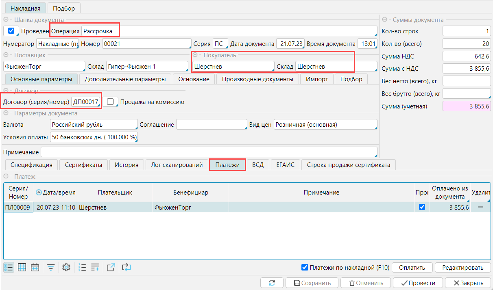Click into the Примечание text field

pyautogui.click(x=209, y=152)
